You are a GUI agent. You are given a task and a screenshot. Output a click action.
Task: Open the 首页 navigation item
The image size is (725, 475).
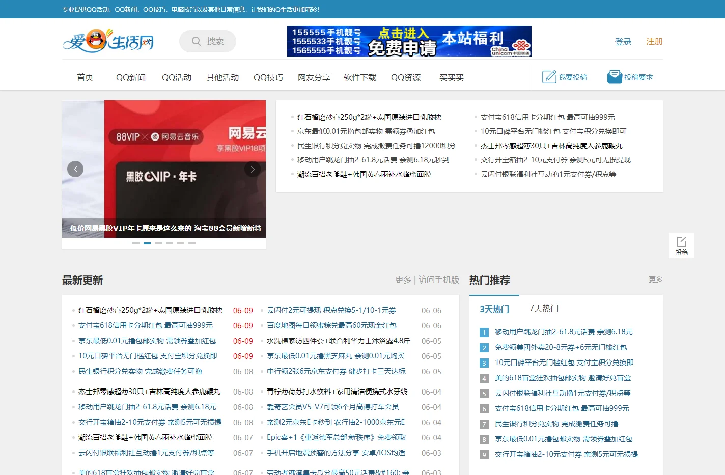[x=85, y=77]
